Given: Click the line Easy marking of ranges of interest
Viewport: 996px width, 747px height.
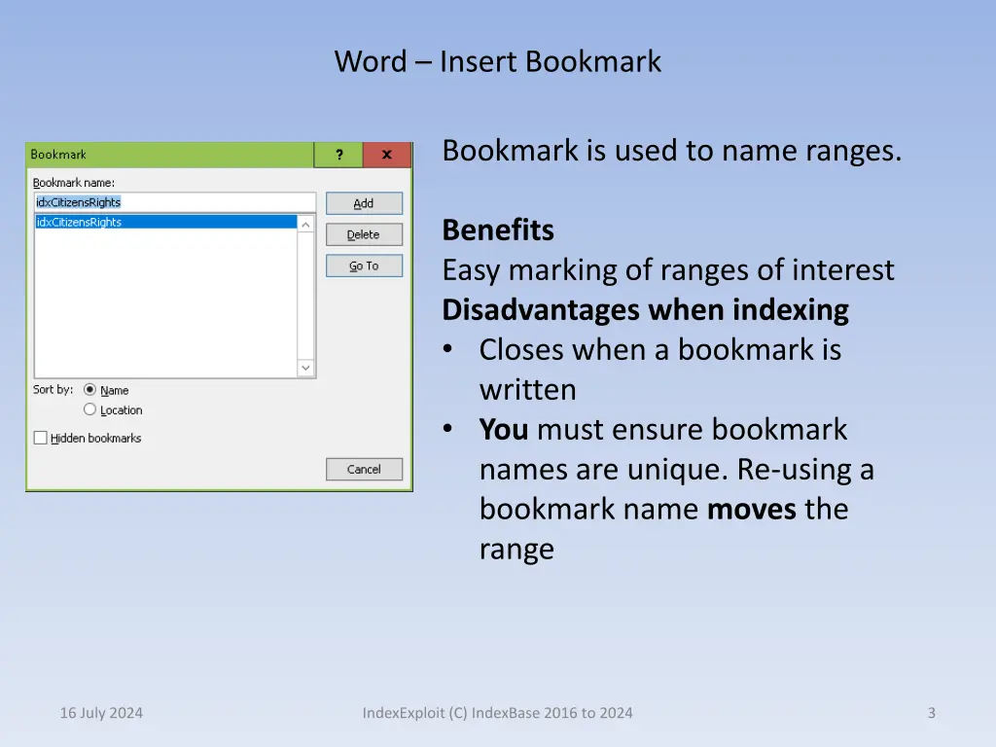Looking at the screenshot, I should pos(668,270).
